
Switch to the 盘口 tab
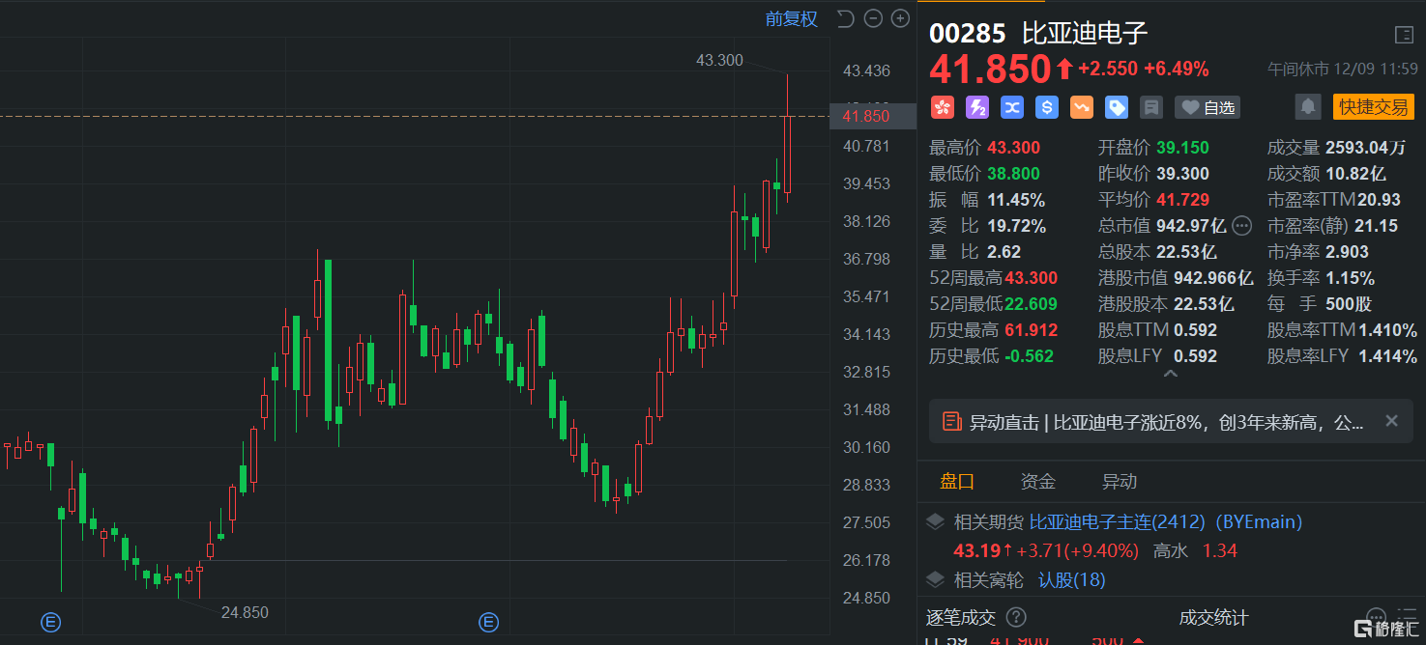[x=957, y=482]
